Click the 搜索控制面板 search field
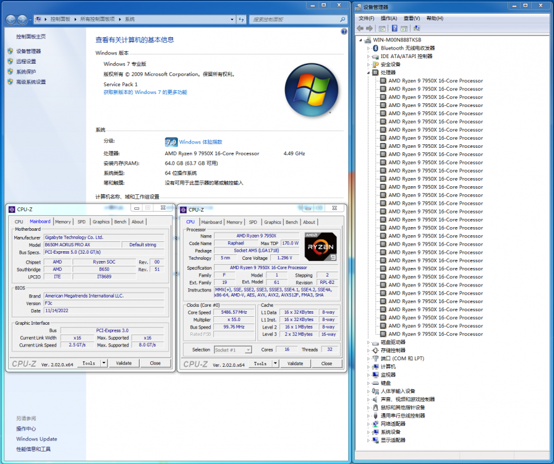 coord(297,19)
